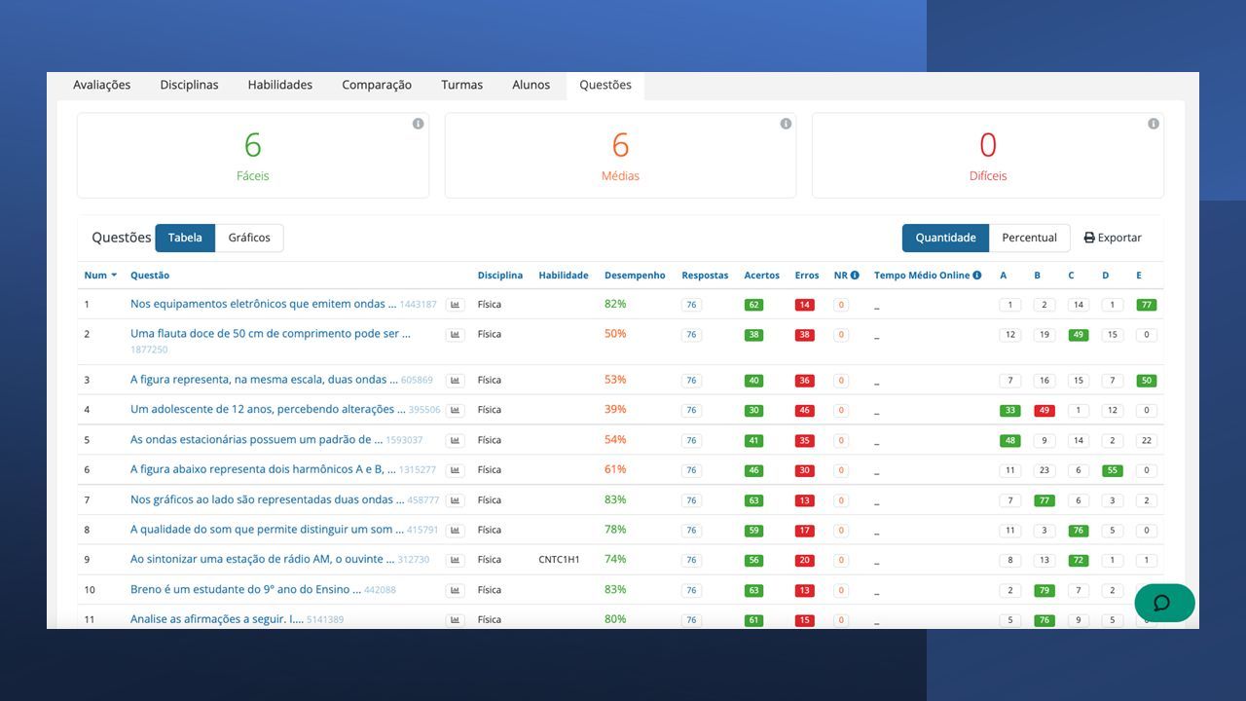This screenshot has width=1246, height=701.
Task: Open question 'Nos equipamentos eletrônicos que emitem ondas'
Action: 263,304
